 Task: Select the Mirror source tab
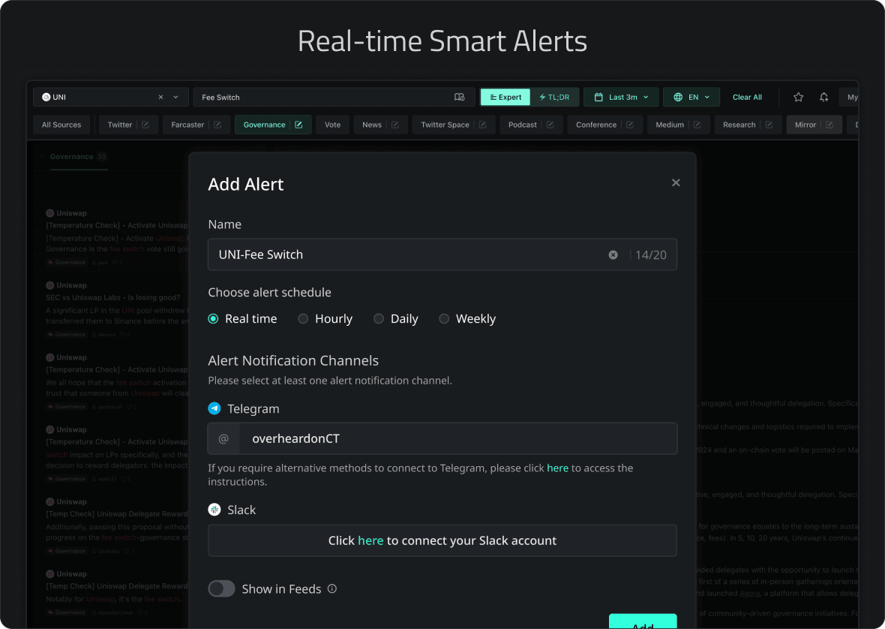coord(805,125)
